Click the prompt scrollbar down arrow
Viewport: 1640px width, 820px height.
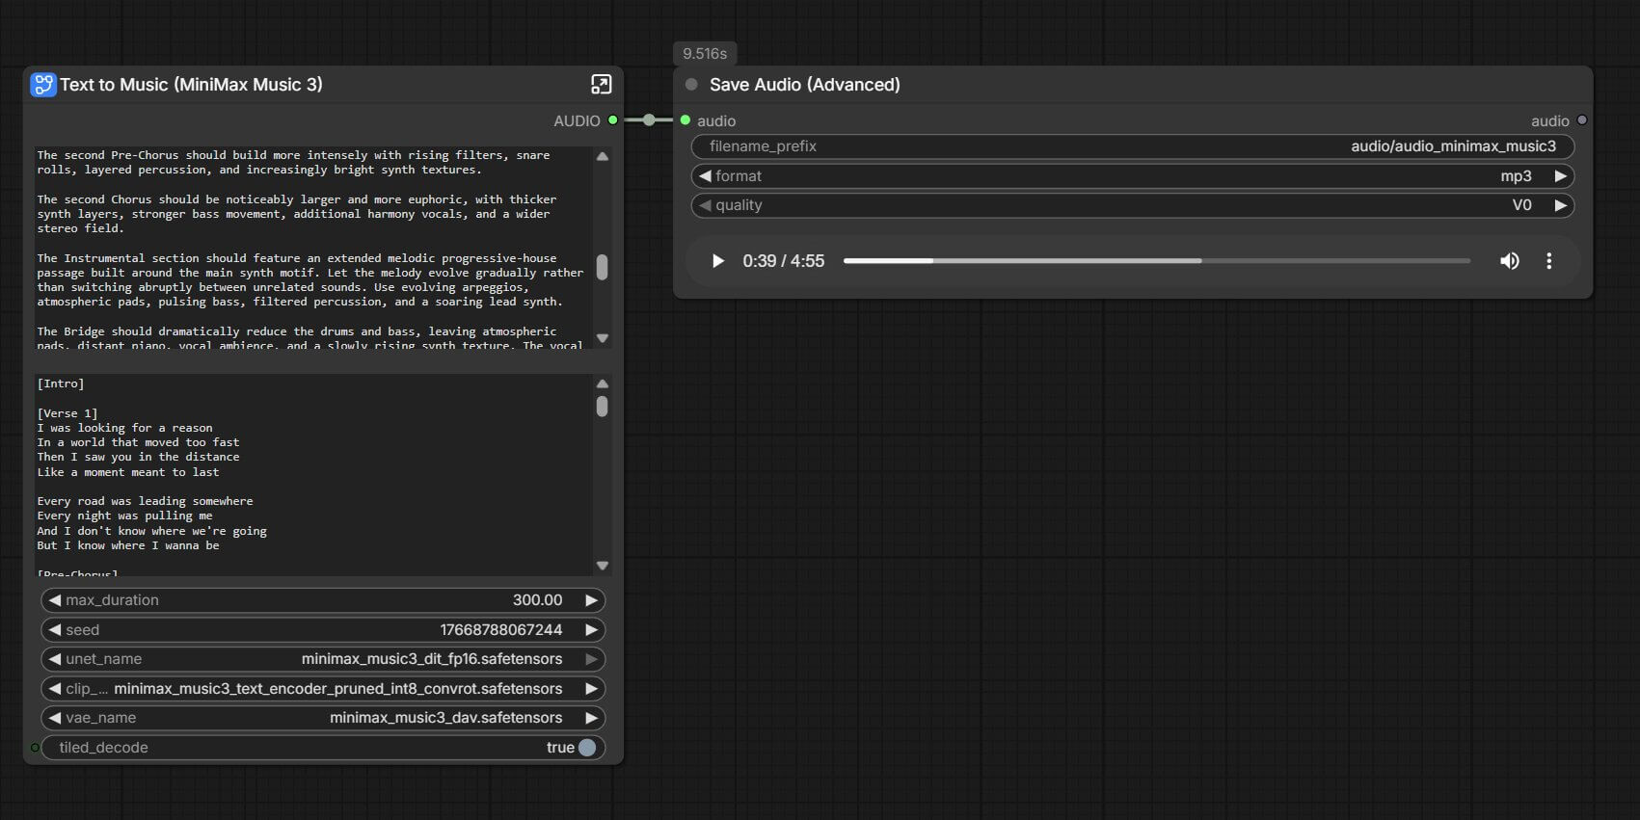coord(603,338)
